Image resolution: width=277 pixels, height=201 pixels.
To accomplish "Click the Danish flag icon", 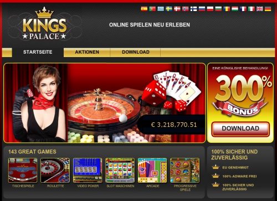I will [177, 9].
